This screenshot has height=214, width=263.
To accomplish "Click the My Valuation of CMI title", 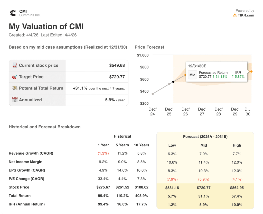I will click(x=46, y=26).
